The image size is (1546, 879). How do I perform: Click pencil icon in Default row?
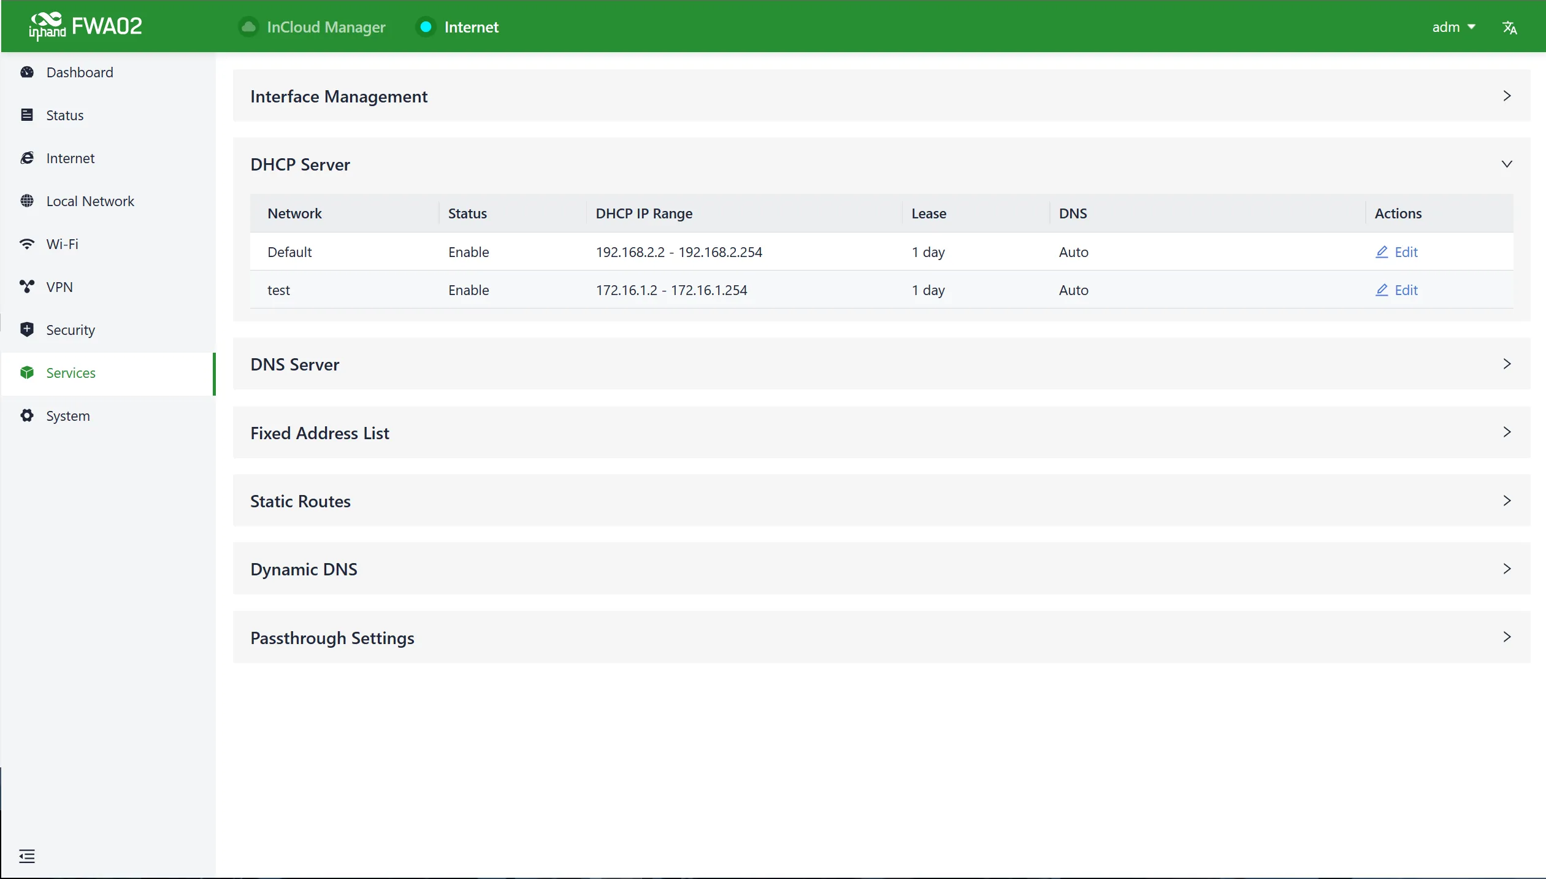tap(1382, 252)
